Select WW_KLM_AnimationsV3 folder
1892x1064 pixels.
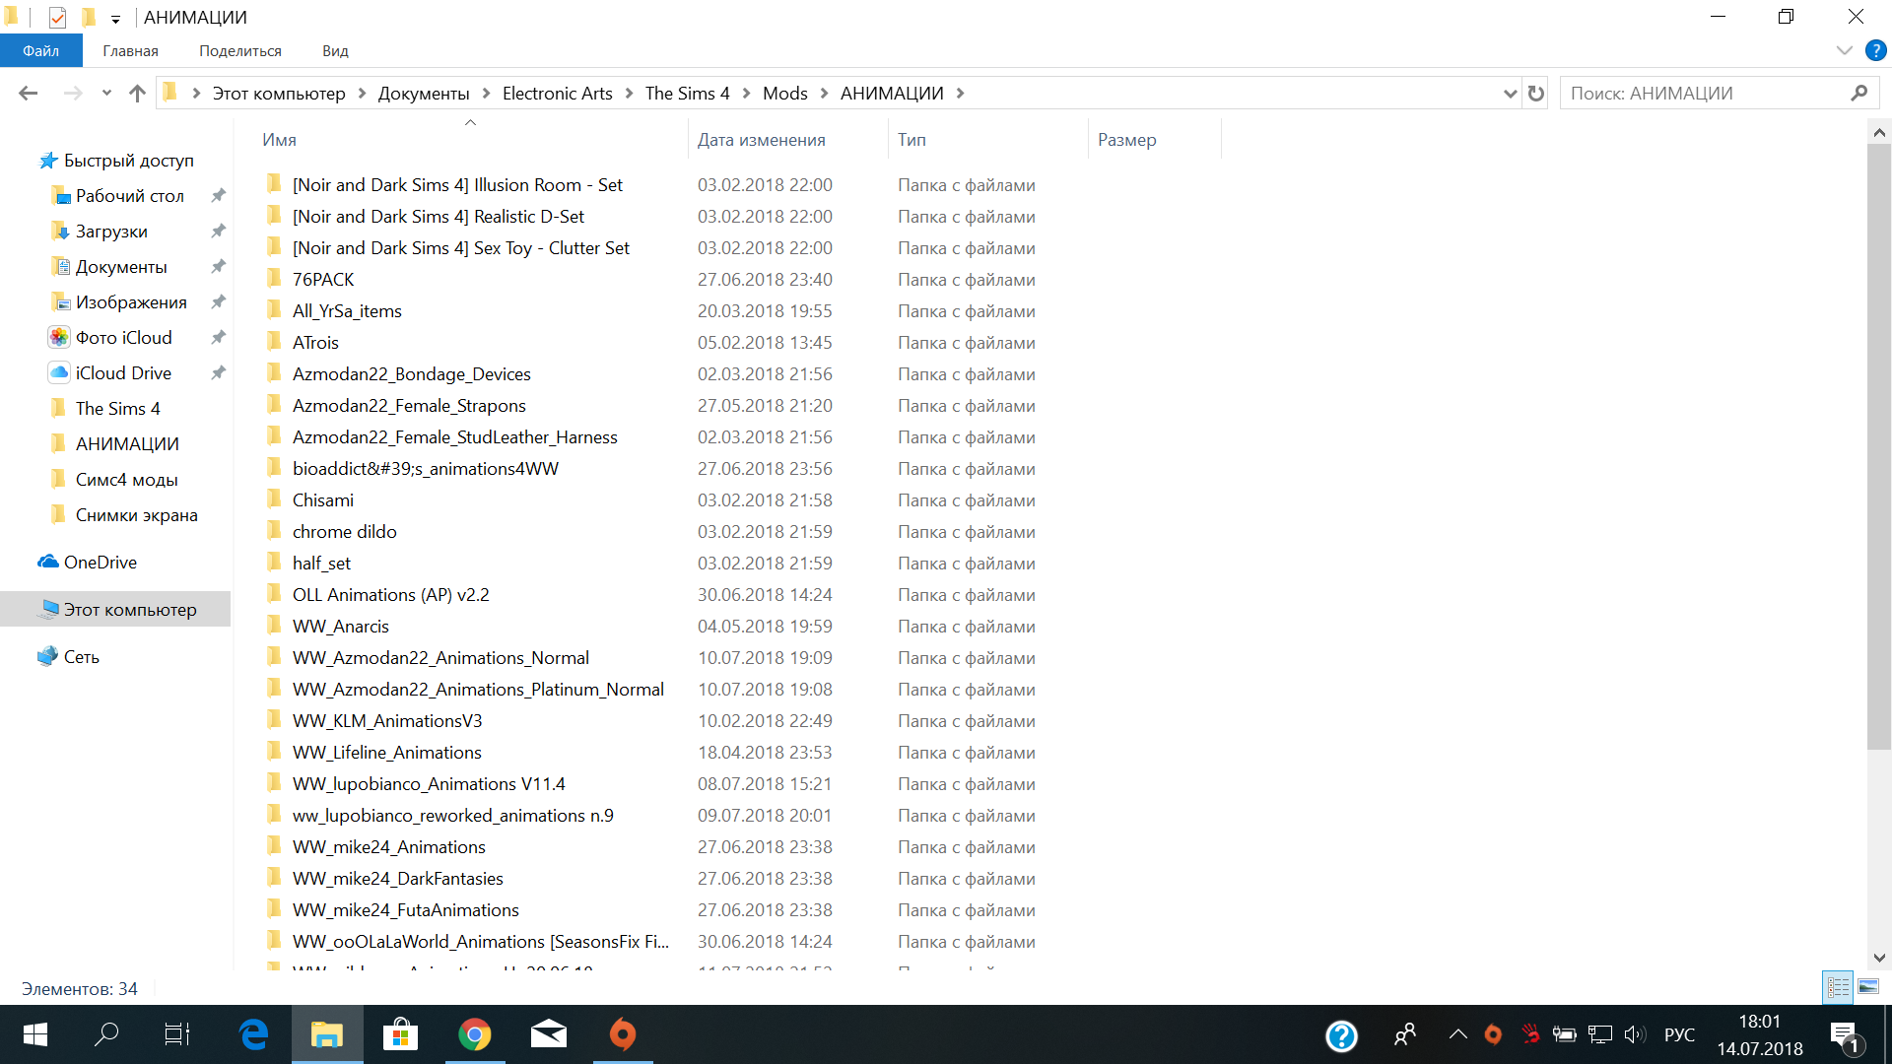pos(386,720)
